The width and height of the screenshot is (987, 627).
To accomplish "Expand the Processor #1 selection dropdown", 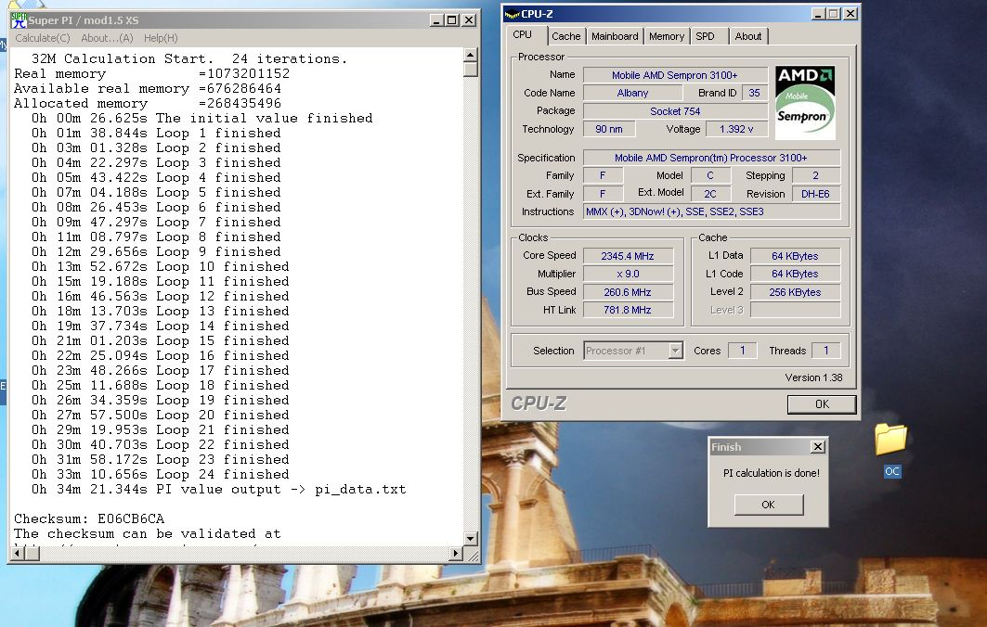I will tap(675, 351).
